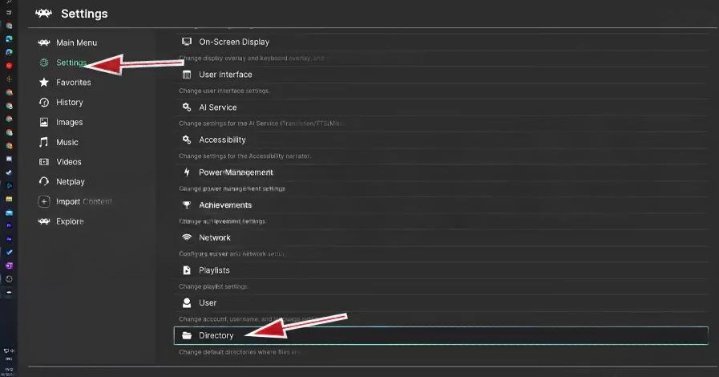The image size is (719, 377).
Task: Open the Playlists settings entry
Action: point(214,270)
